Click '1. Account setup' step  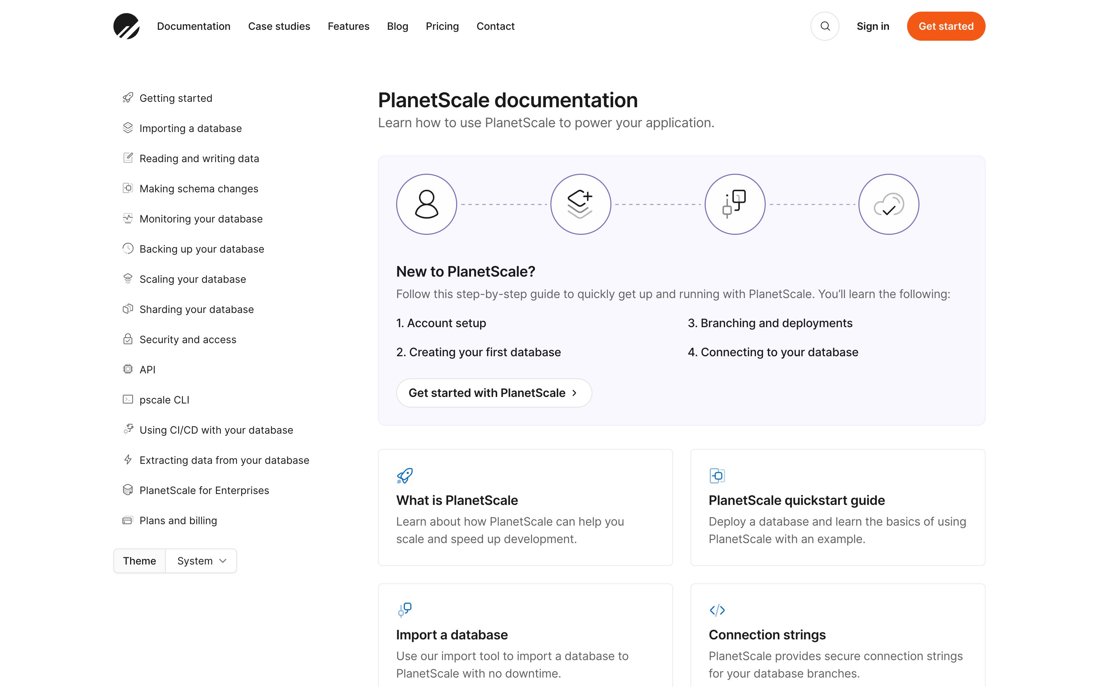(x=441, y=323)
